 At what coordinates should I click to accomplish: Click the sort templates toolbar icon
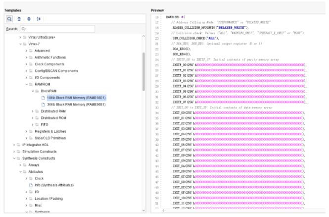pyautogui.click(x=39, y=19)
